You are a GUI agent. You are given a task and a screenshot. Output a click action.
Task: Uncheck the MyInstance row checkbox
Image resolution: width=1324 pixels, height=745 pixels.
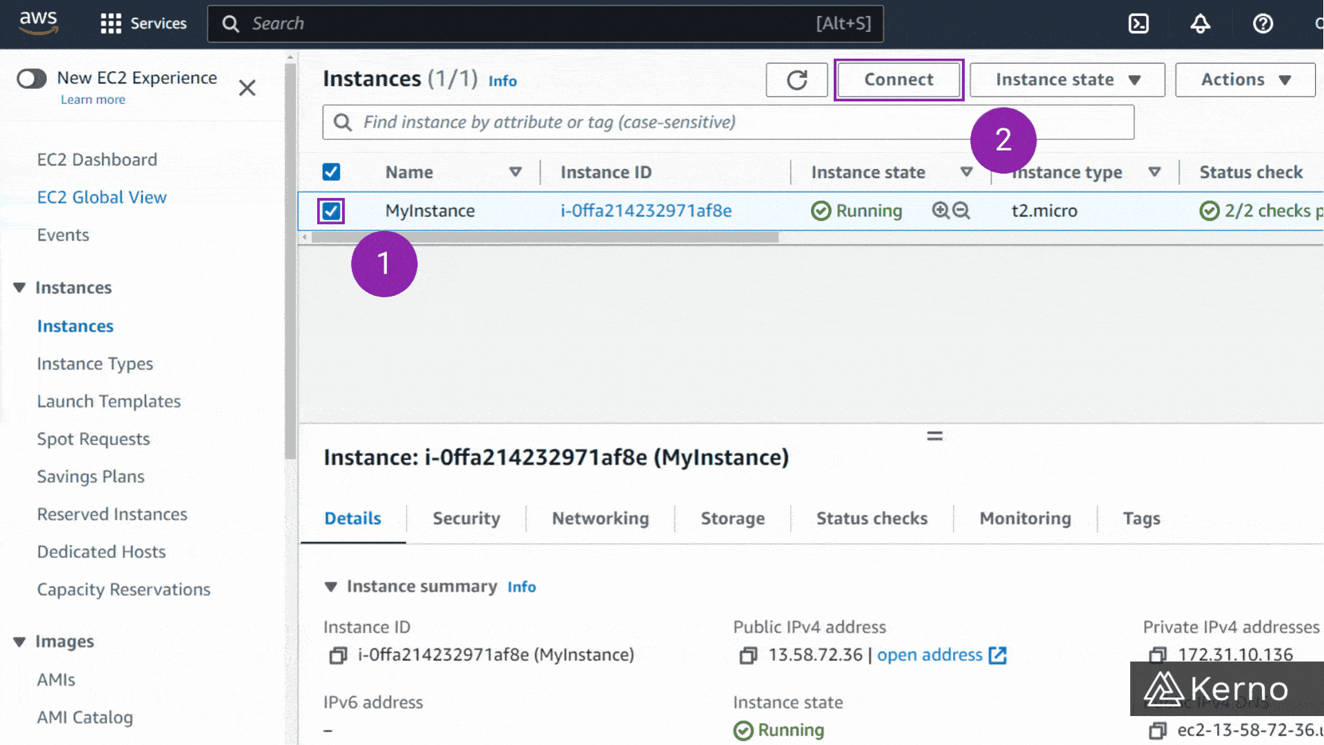[x=331, y=211]
